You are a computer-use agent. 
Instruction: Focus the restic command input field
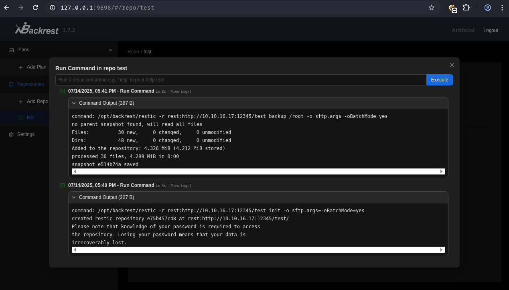(241, 80)
